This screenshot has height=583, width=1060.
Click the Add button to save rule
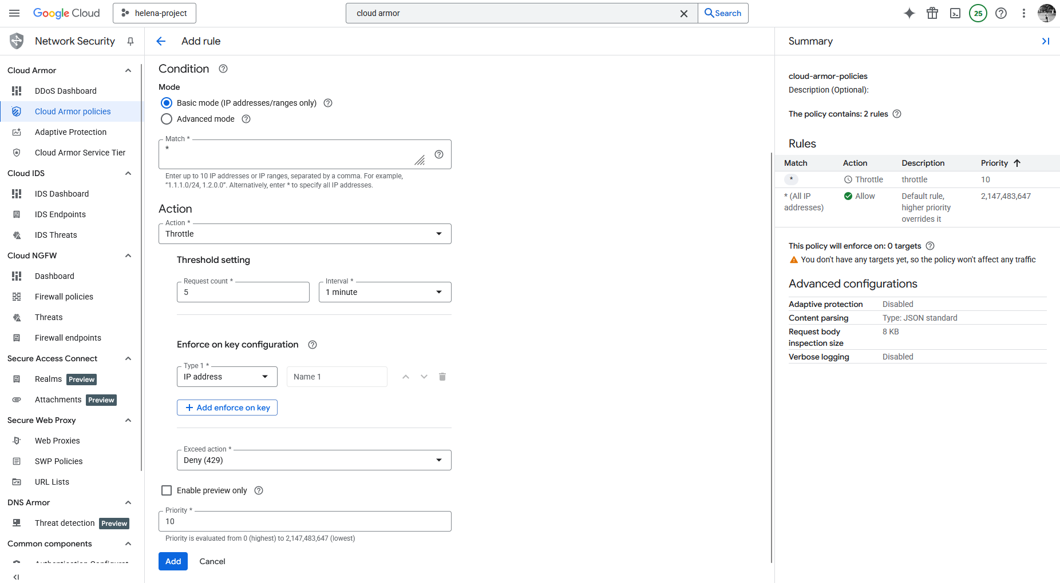(173, 561)
